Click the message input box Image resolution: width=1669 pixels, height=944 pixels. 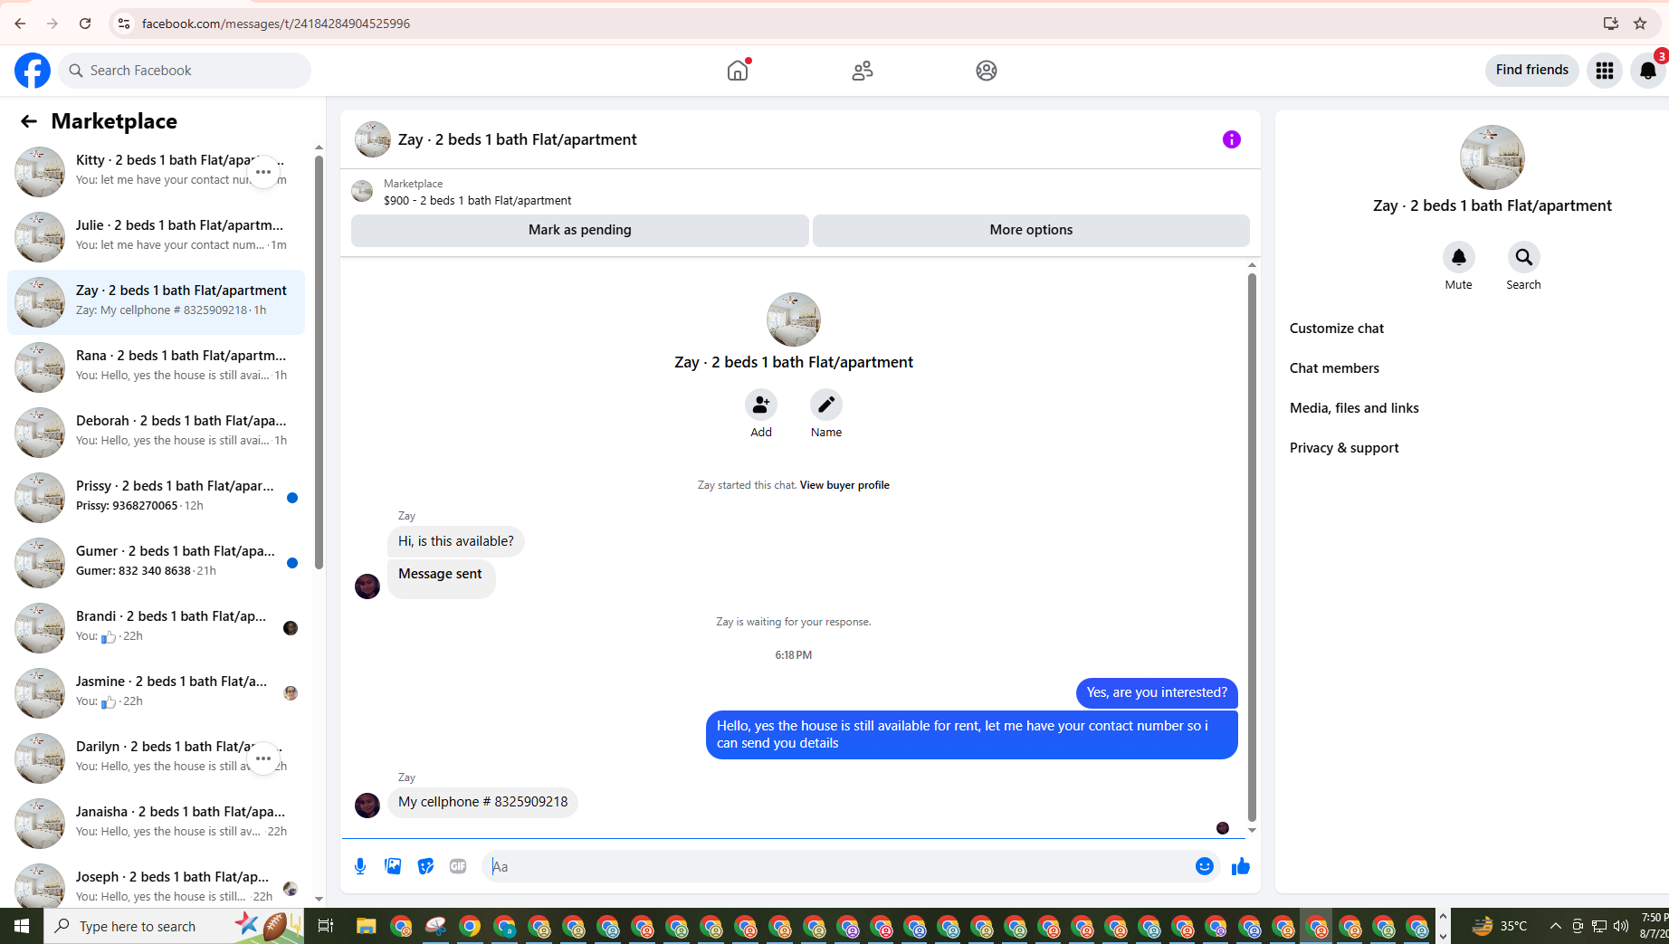coord(839,866)
